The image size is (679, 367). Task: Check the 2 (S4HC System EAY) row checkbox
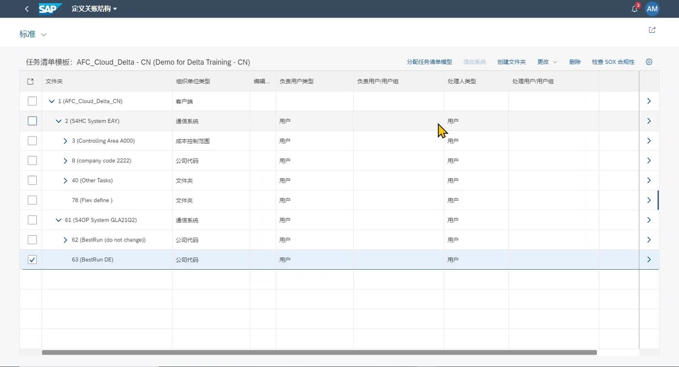pos(32,120)
